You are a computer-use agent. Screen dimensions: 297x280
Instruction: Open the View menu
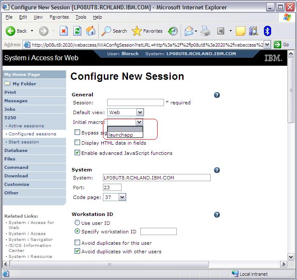click(38, 17)
